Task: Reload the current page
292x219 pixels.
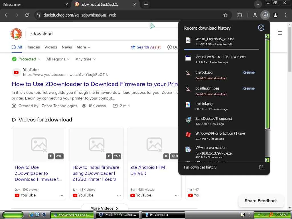Action: pyautogui.click(x=27, y=15)
